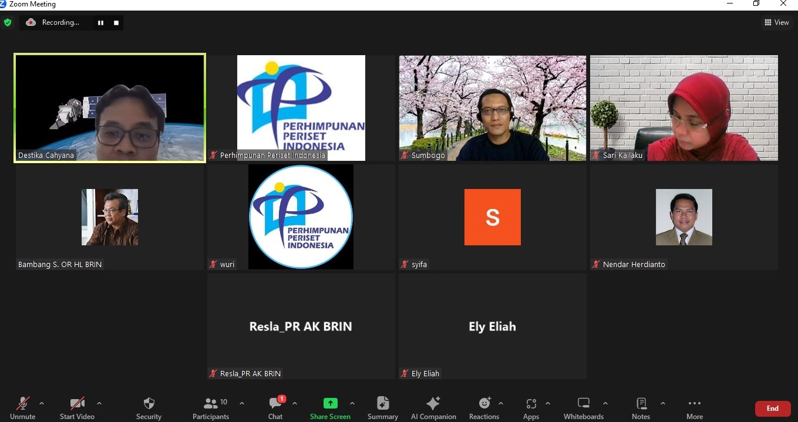
Task: Open the View layout menu
Action: click(x=777, y=22)
